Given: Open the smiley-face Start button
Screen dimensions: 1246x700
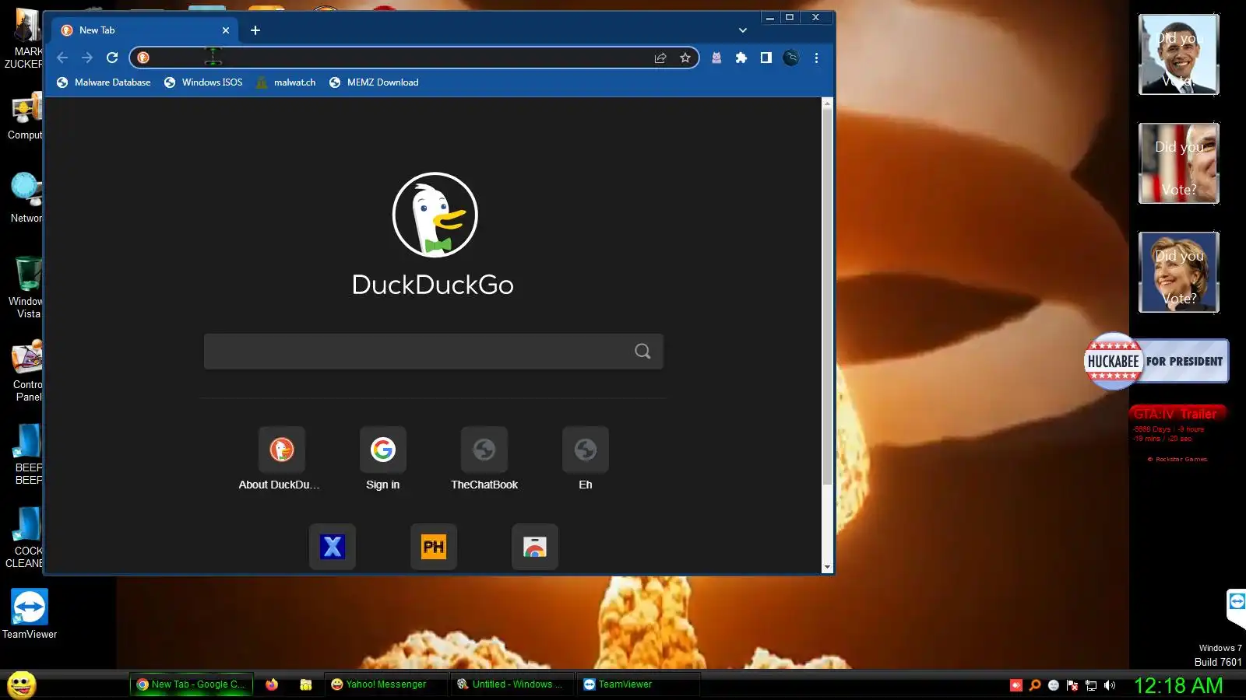Looking at the screenshot, I should click(22, 685).
